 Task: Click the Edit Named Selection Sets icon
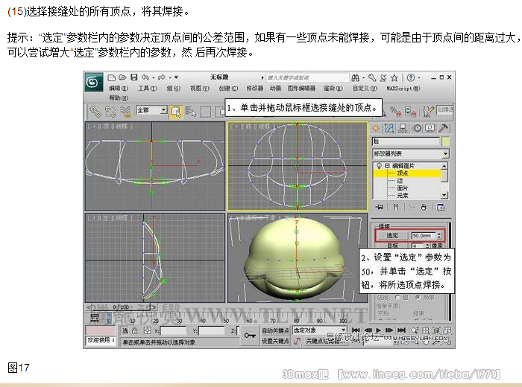[x=429, y=112]
